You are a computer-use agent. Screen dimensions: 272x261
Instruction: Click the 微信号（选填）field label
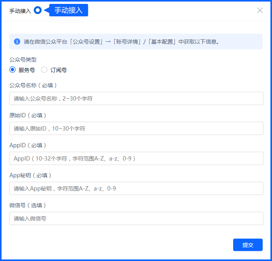coord(28,205)
